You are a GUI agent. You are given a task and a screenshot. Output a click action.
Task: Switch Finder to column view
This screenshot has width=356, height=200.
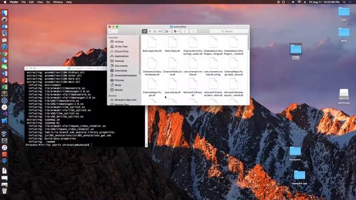[155, 31]
